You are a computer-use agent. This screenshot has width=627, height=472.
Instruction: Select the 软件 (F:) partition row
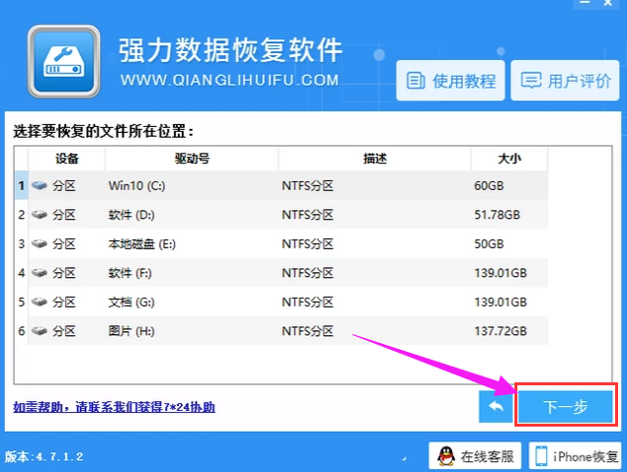(281, 272)
